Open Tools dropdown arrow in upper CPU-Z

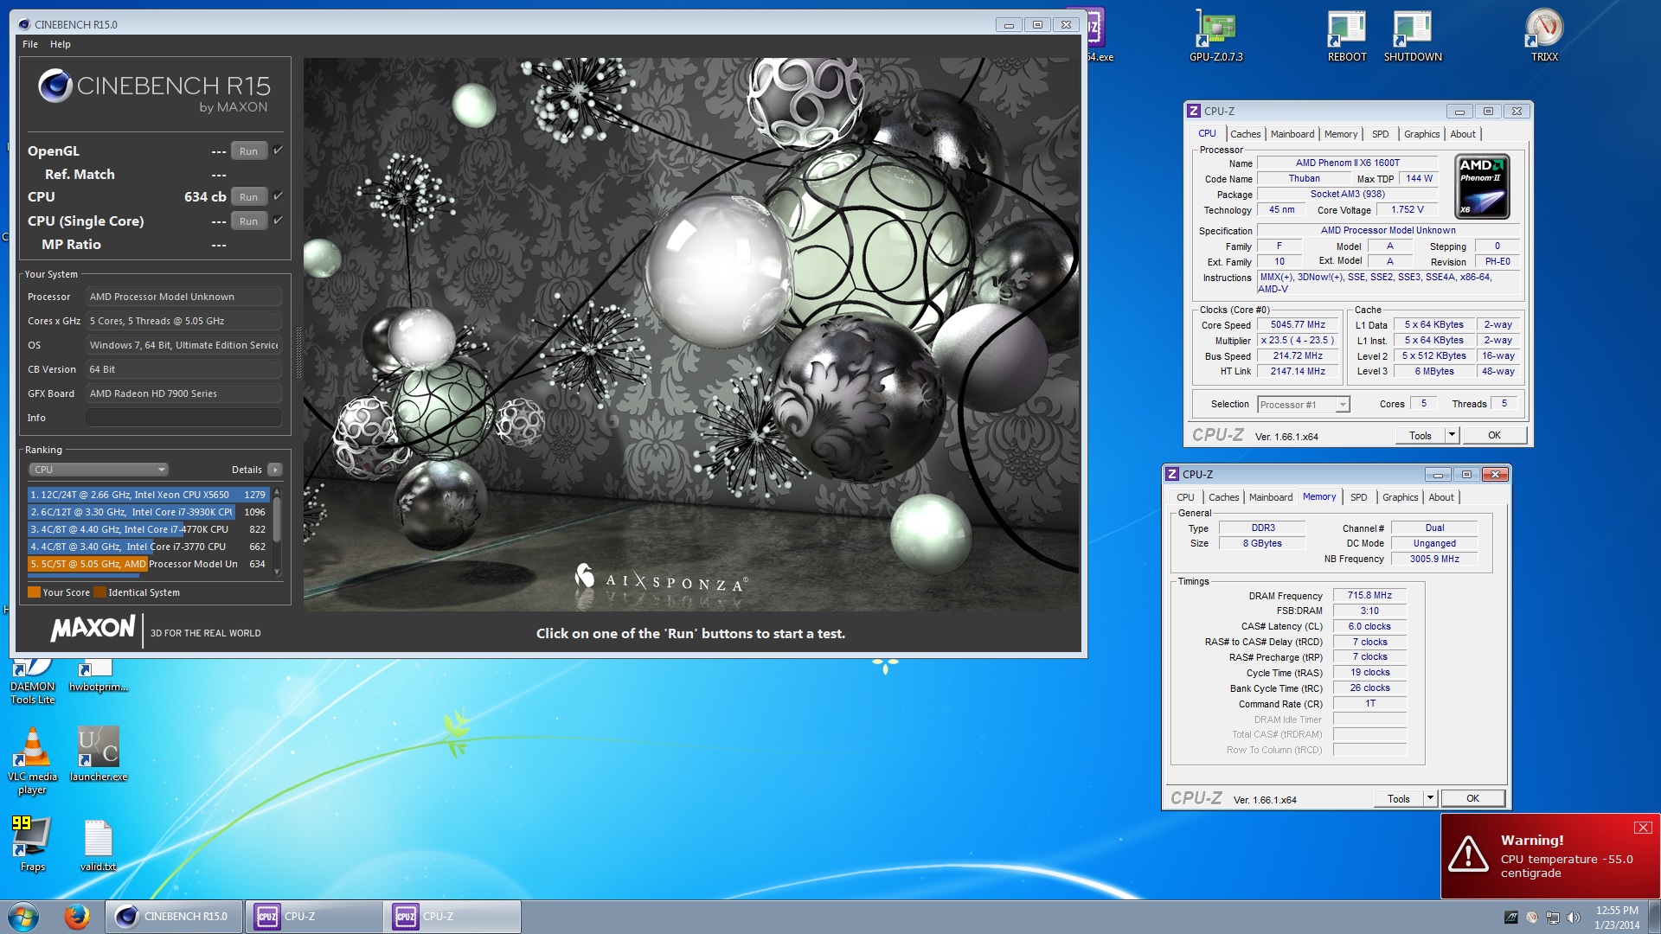(x=1453, y=435)
